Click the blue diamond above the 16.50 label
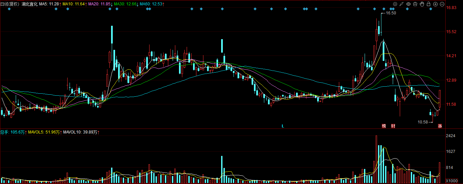The height and width of the screenshot is (184, 463). point(391,9)
